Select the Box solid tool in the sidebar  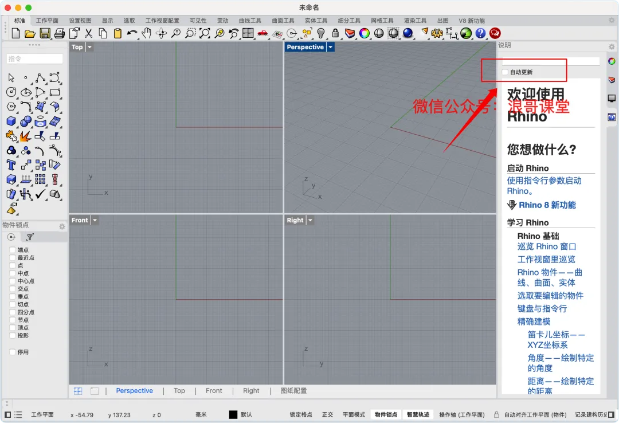(x=11, y=122)
